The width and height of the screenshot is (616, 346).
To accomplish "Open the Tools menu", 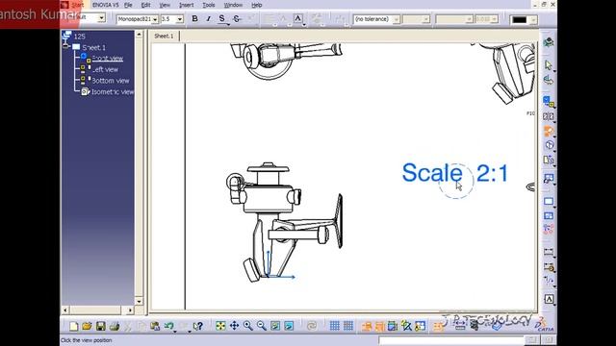I will (209, 5).
